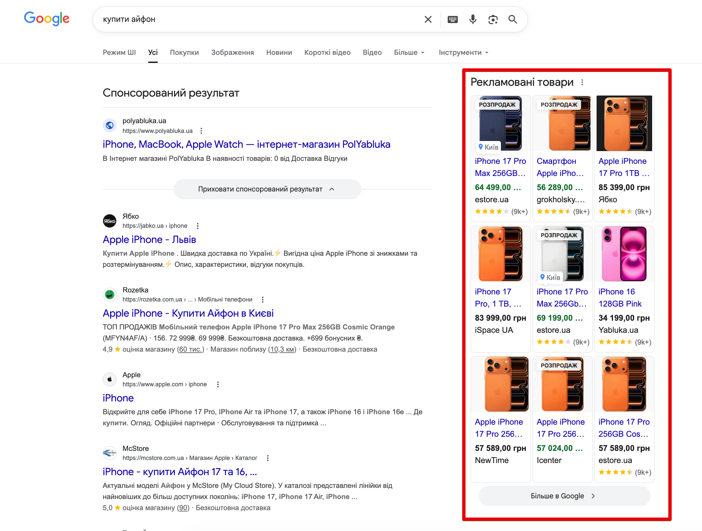Click Rozetka store rating count 60 тис.
Viewport: 702px width, 531px height.
191,349
